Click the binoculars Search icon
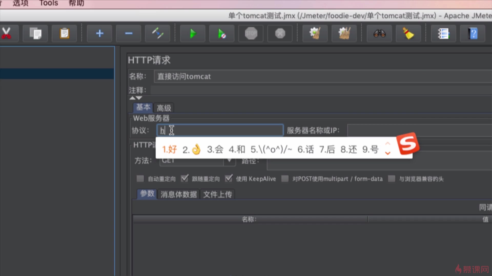 (x=380, y=33)
